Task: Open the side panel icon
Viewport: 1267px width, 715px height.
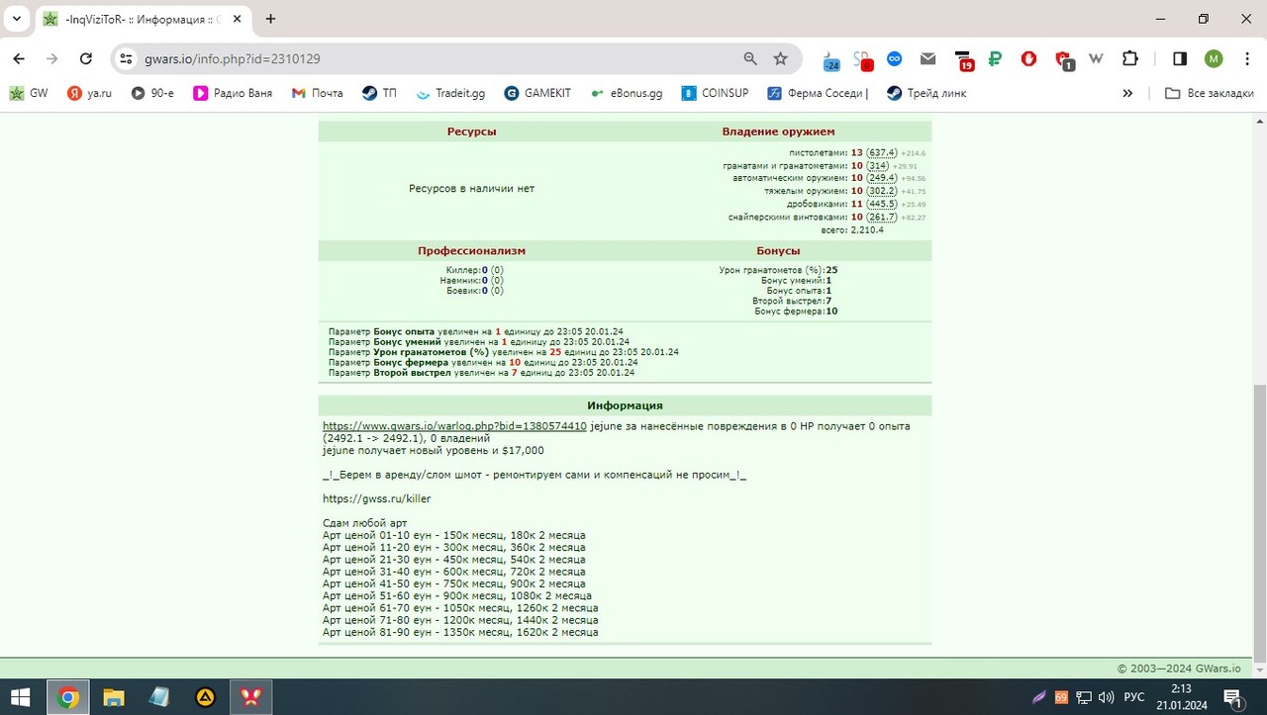Action: [1180, 59]
